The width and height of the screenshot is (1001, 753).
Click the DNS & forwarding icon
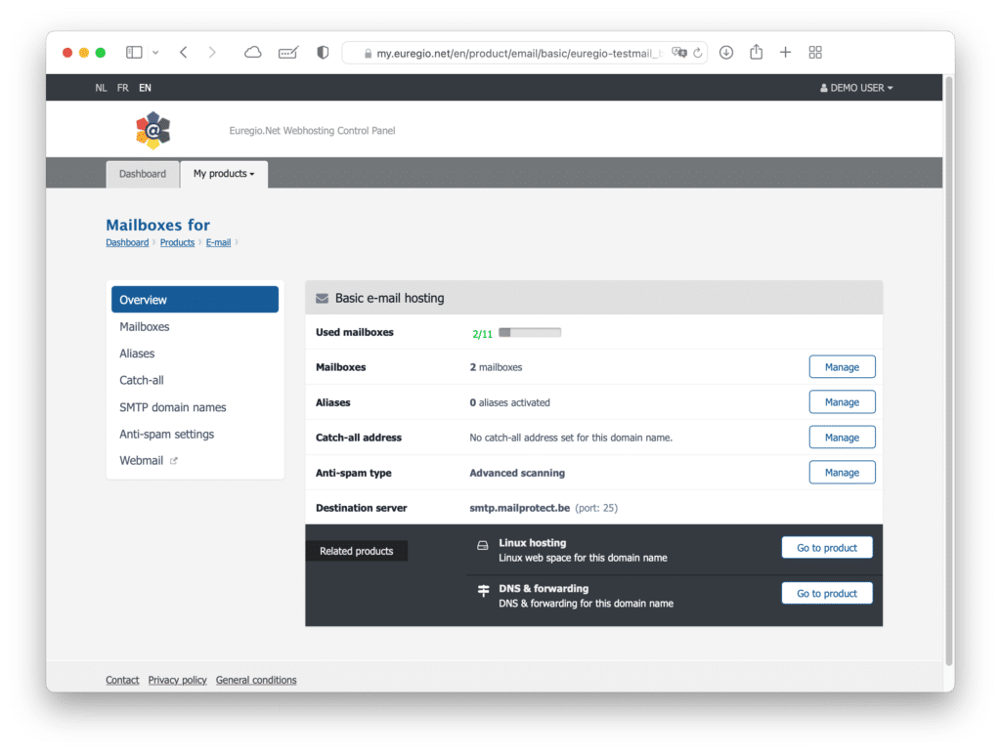(483, 591)
